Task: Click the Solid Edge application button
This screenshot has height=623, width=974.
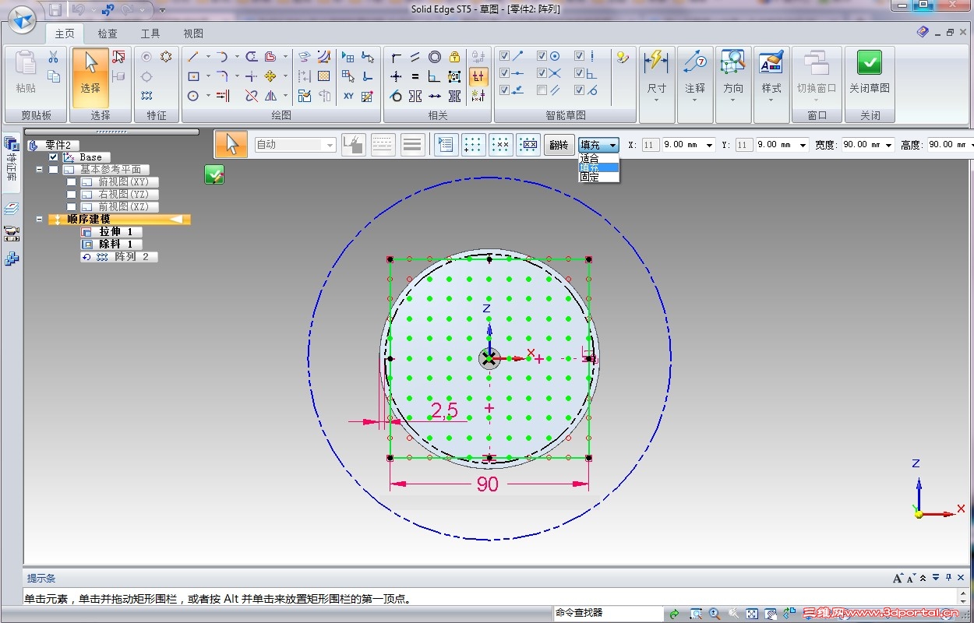Action: (22, 19)
